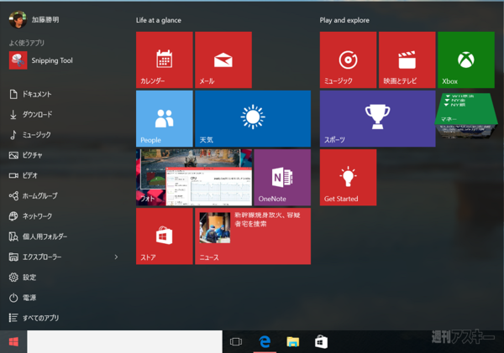Expand the エクスプローラー jump list arrow
Image resolution: width=504 pixels, height=353 pixels.
click(x=116, y=257)
